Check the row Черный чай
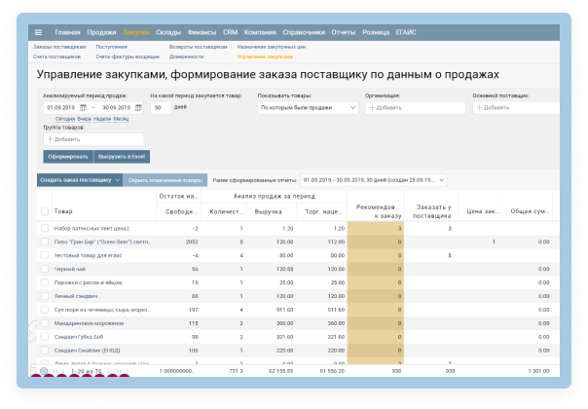588x409 pixels. [x=45, y=269]
